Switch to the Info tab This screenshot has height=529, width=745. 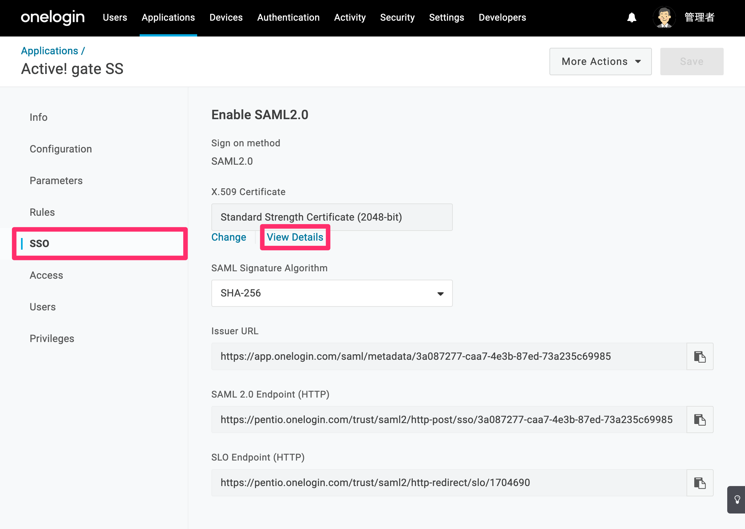[x=38, y=117]
